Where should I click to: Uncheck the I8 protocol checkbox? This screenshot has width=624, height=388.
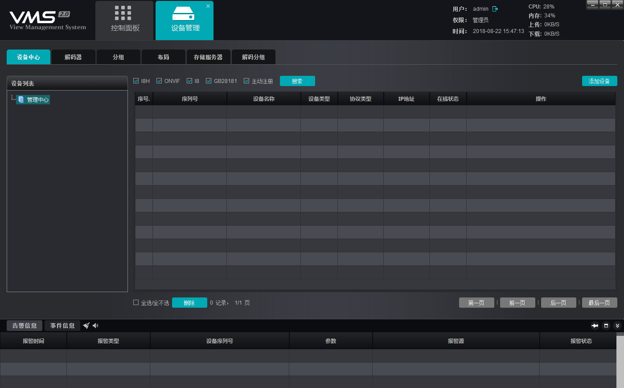pyautogui.click(x=189, y=81)
